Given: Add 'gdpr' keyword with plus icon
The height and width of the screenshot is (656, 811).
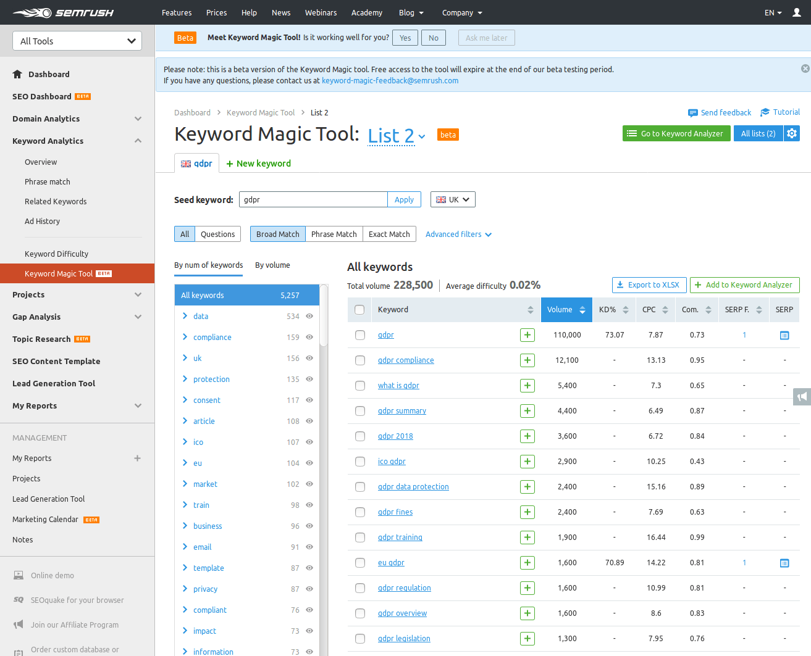Looking at the screenshot, I should [527, 335].
